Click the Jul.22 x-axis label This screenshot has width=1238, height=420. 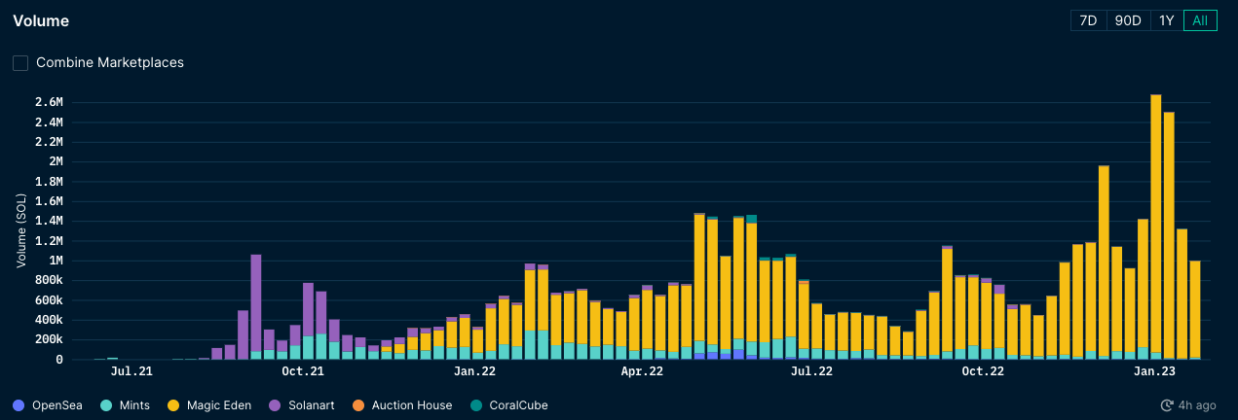[811, 371]
